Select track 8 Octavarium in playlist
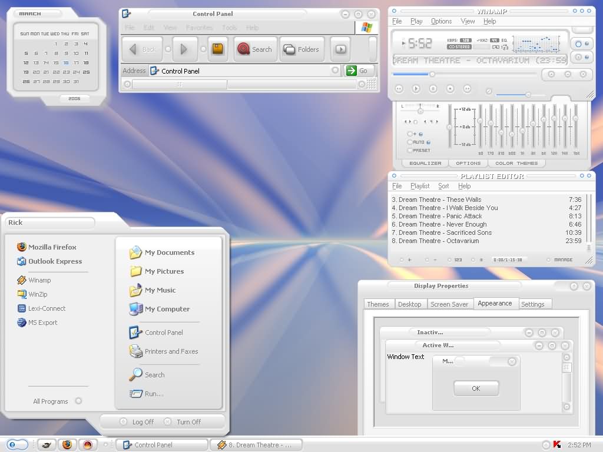603x452 pixels. click(486, 241)
